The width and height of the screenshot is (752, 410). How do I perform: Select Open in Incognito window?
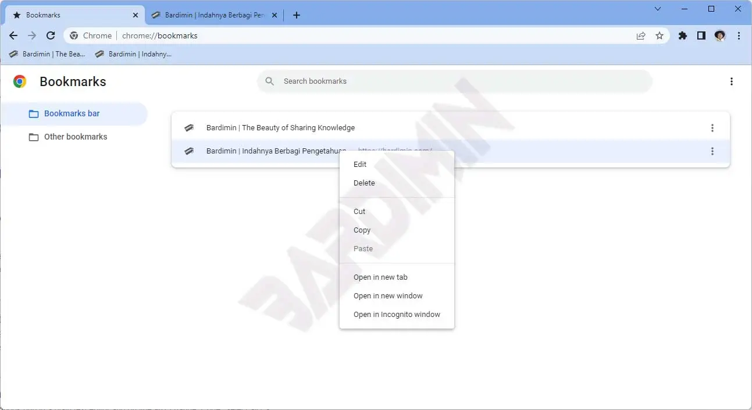click(397, 315)
